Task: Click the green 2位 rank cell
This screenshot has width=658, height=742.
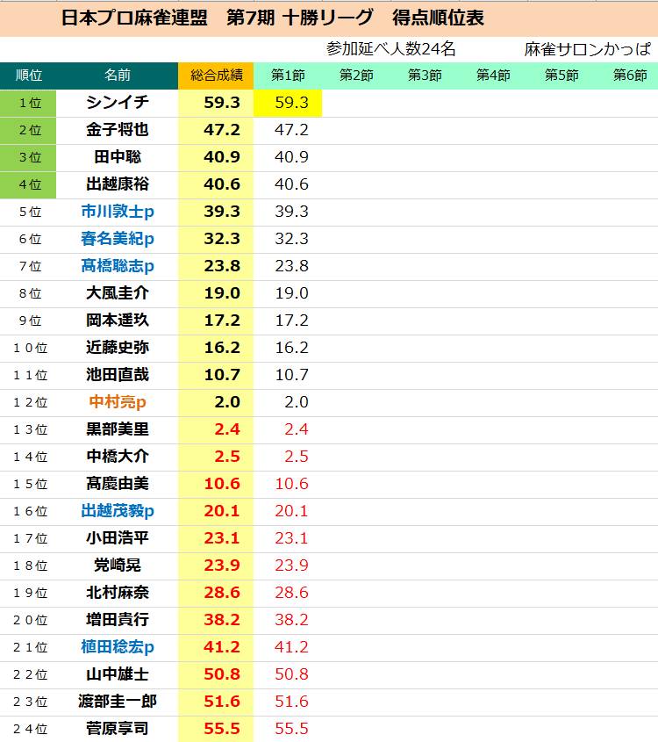Action: tap(28, 130)
